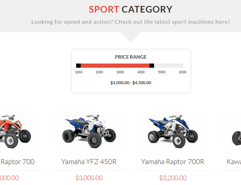The width and height of the screenshot is (241, 185).
Task: Click the left black price slider handle
Action: click(78, 66)
